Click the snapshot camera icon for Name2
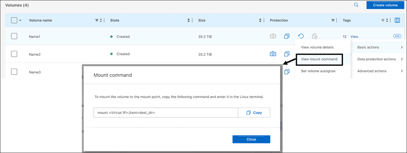 (x=273, y=54)
